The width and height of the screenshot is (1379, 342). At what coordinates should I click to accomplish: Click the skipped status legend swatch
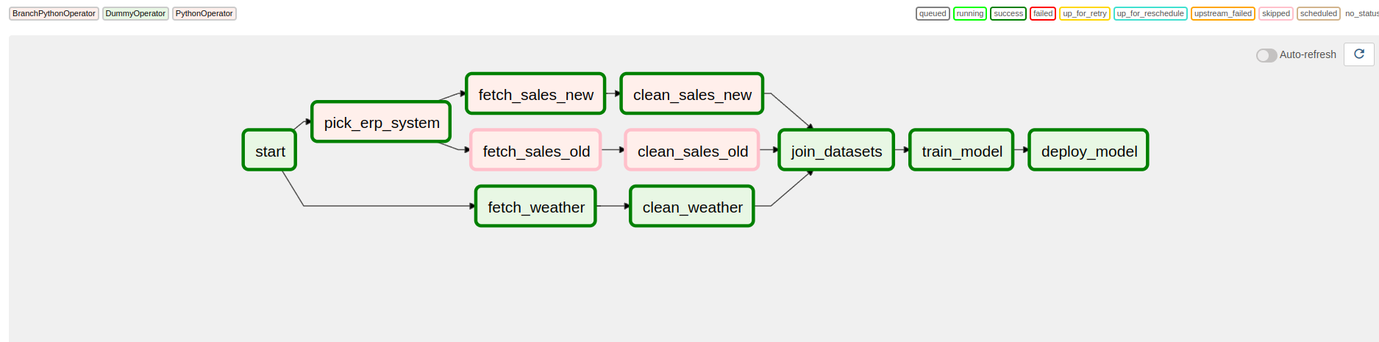click(1275, 13)
